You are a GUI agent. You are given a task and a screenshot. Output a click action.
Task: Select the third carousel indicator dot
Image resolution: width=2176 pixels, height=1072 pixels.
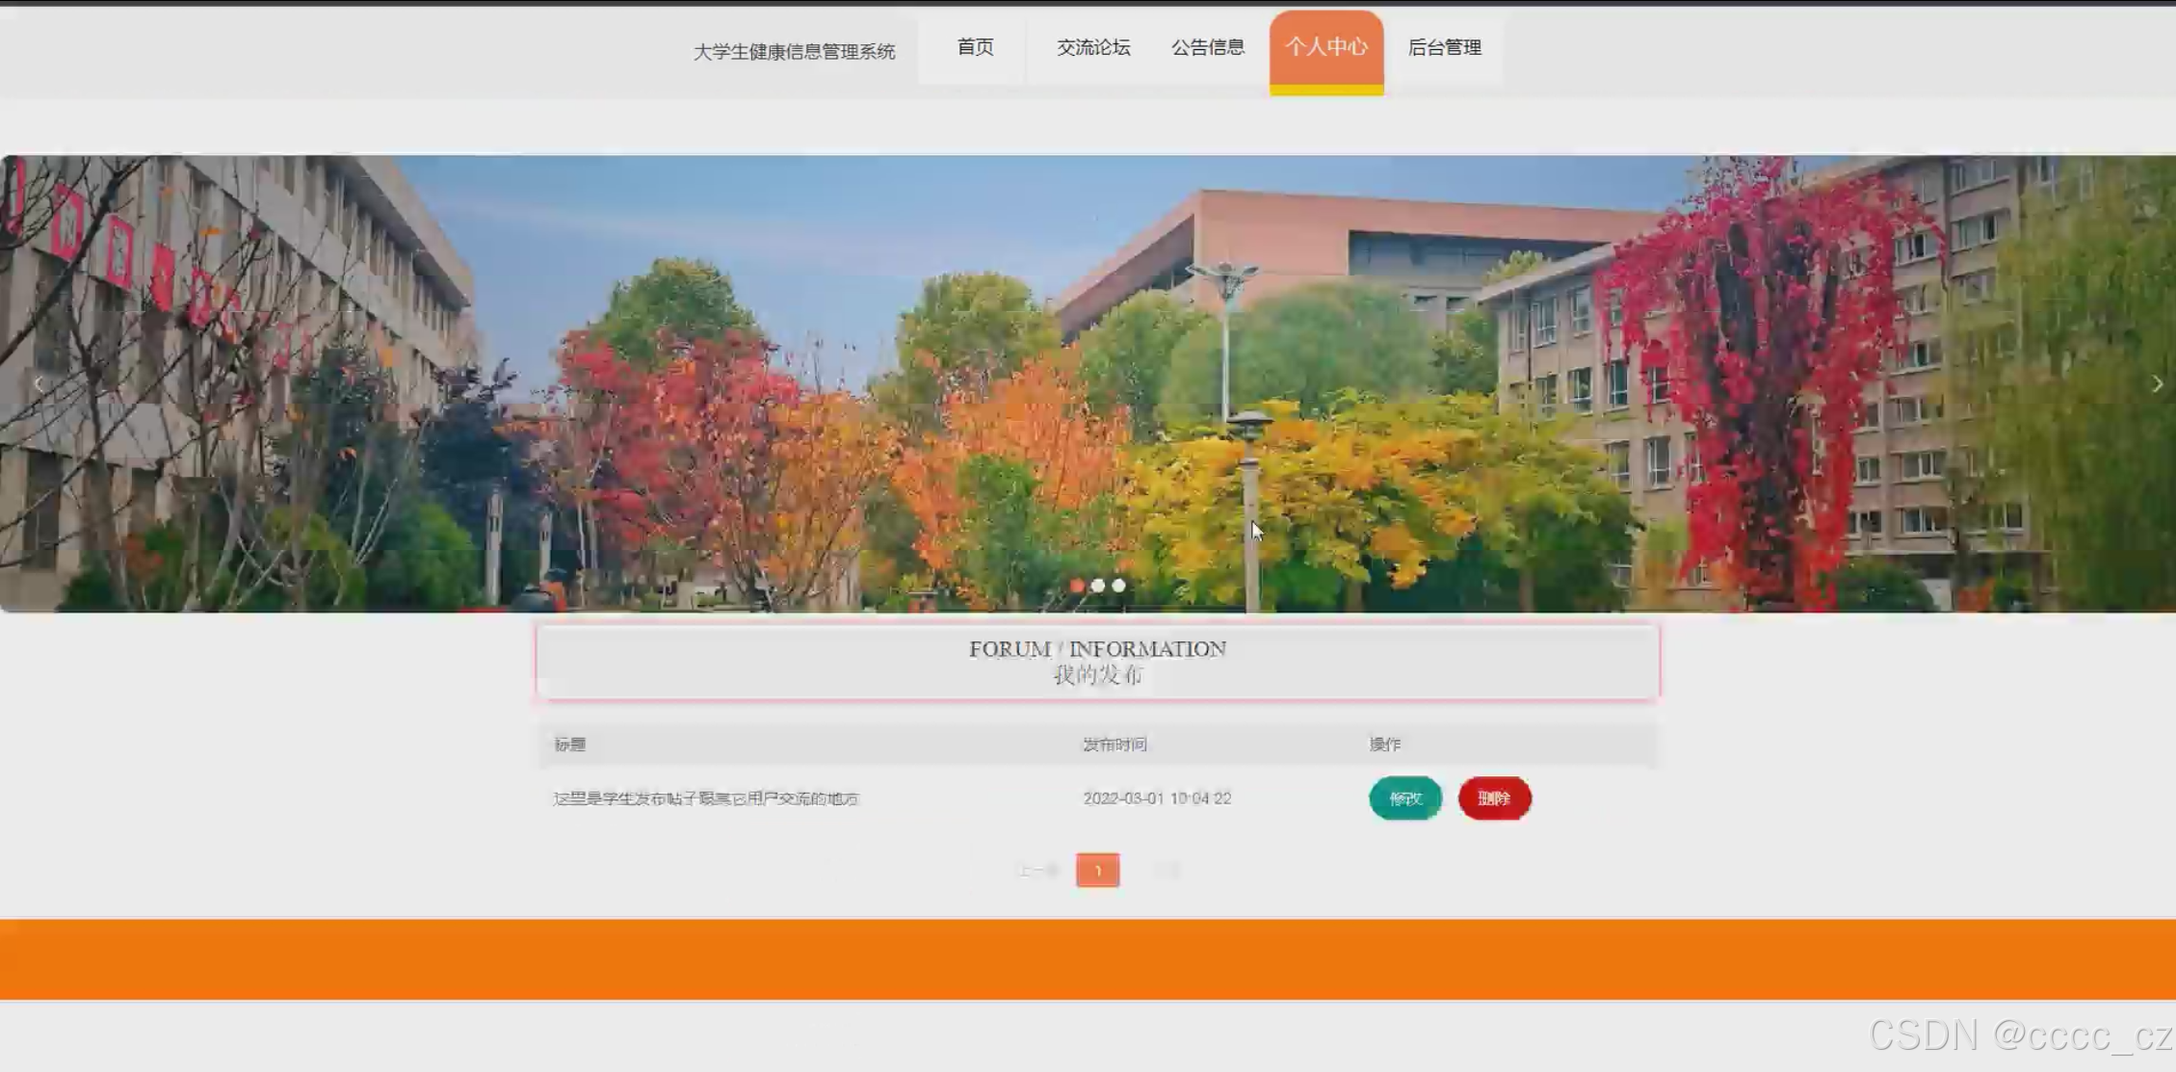1118,586
